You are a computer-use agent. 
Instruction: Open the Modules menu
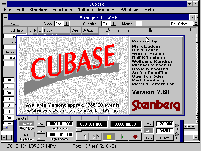pos(106,10)
